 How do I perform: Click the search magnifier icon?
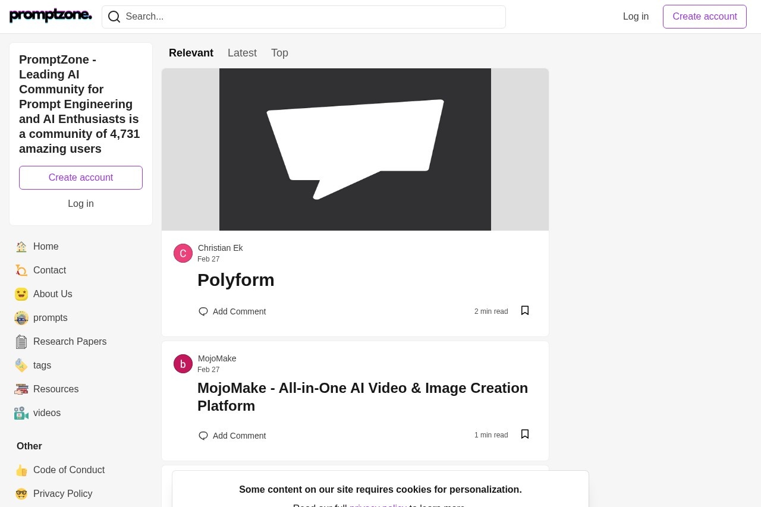click(114, 17)
